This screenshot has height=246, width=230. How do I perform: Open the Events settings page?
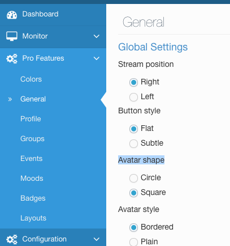(x=32, y=159)
